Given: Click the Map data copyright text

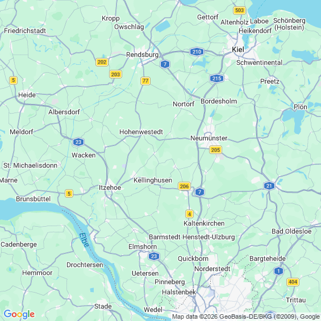Looking at the screenshot, I should coord(246,316).
